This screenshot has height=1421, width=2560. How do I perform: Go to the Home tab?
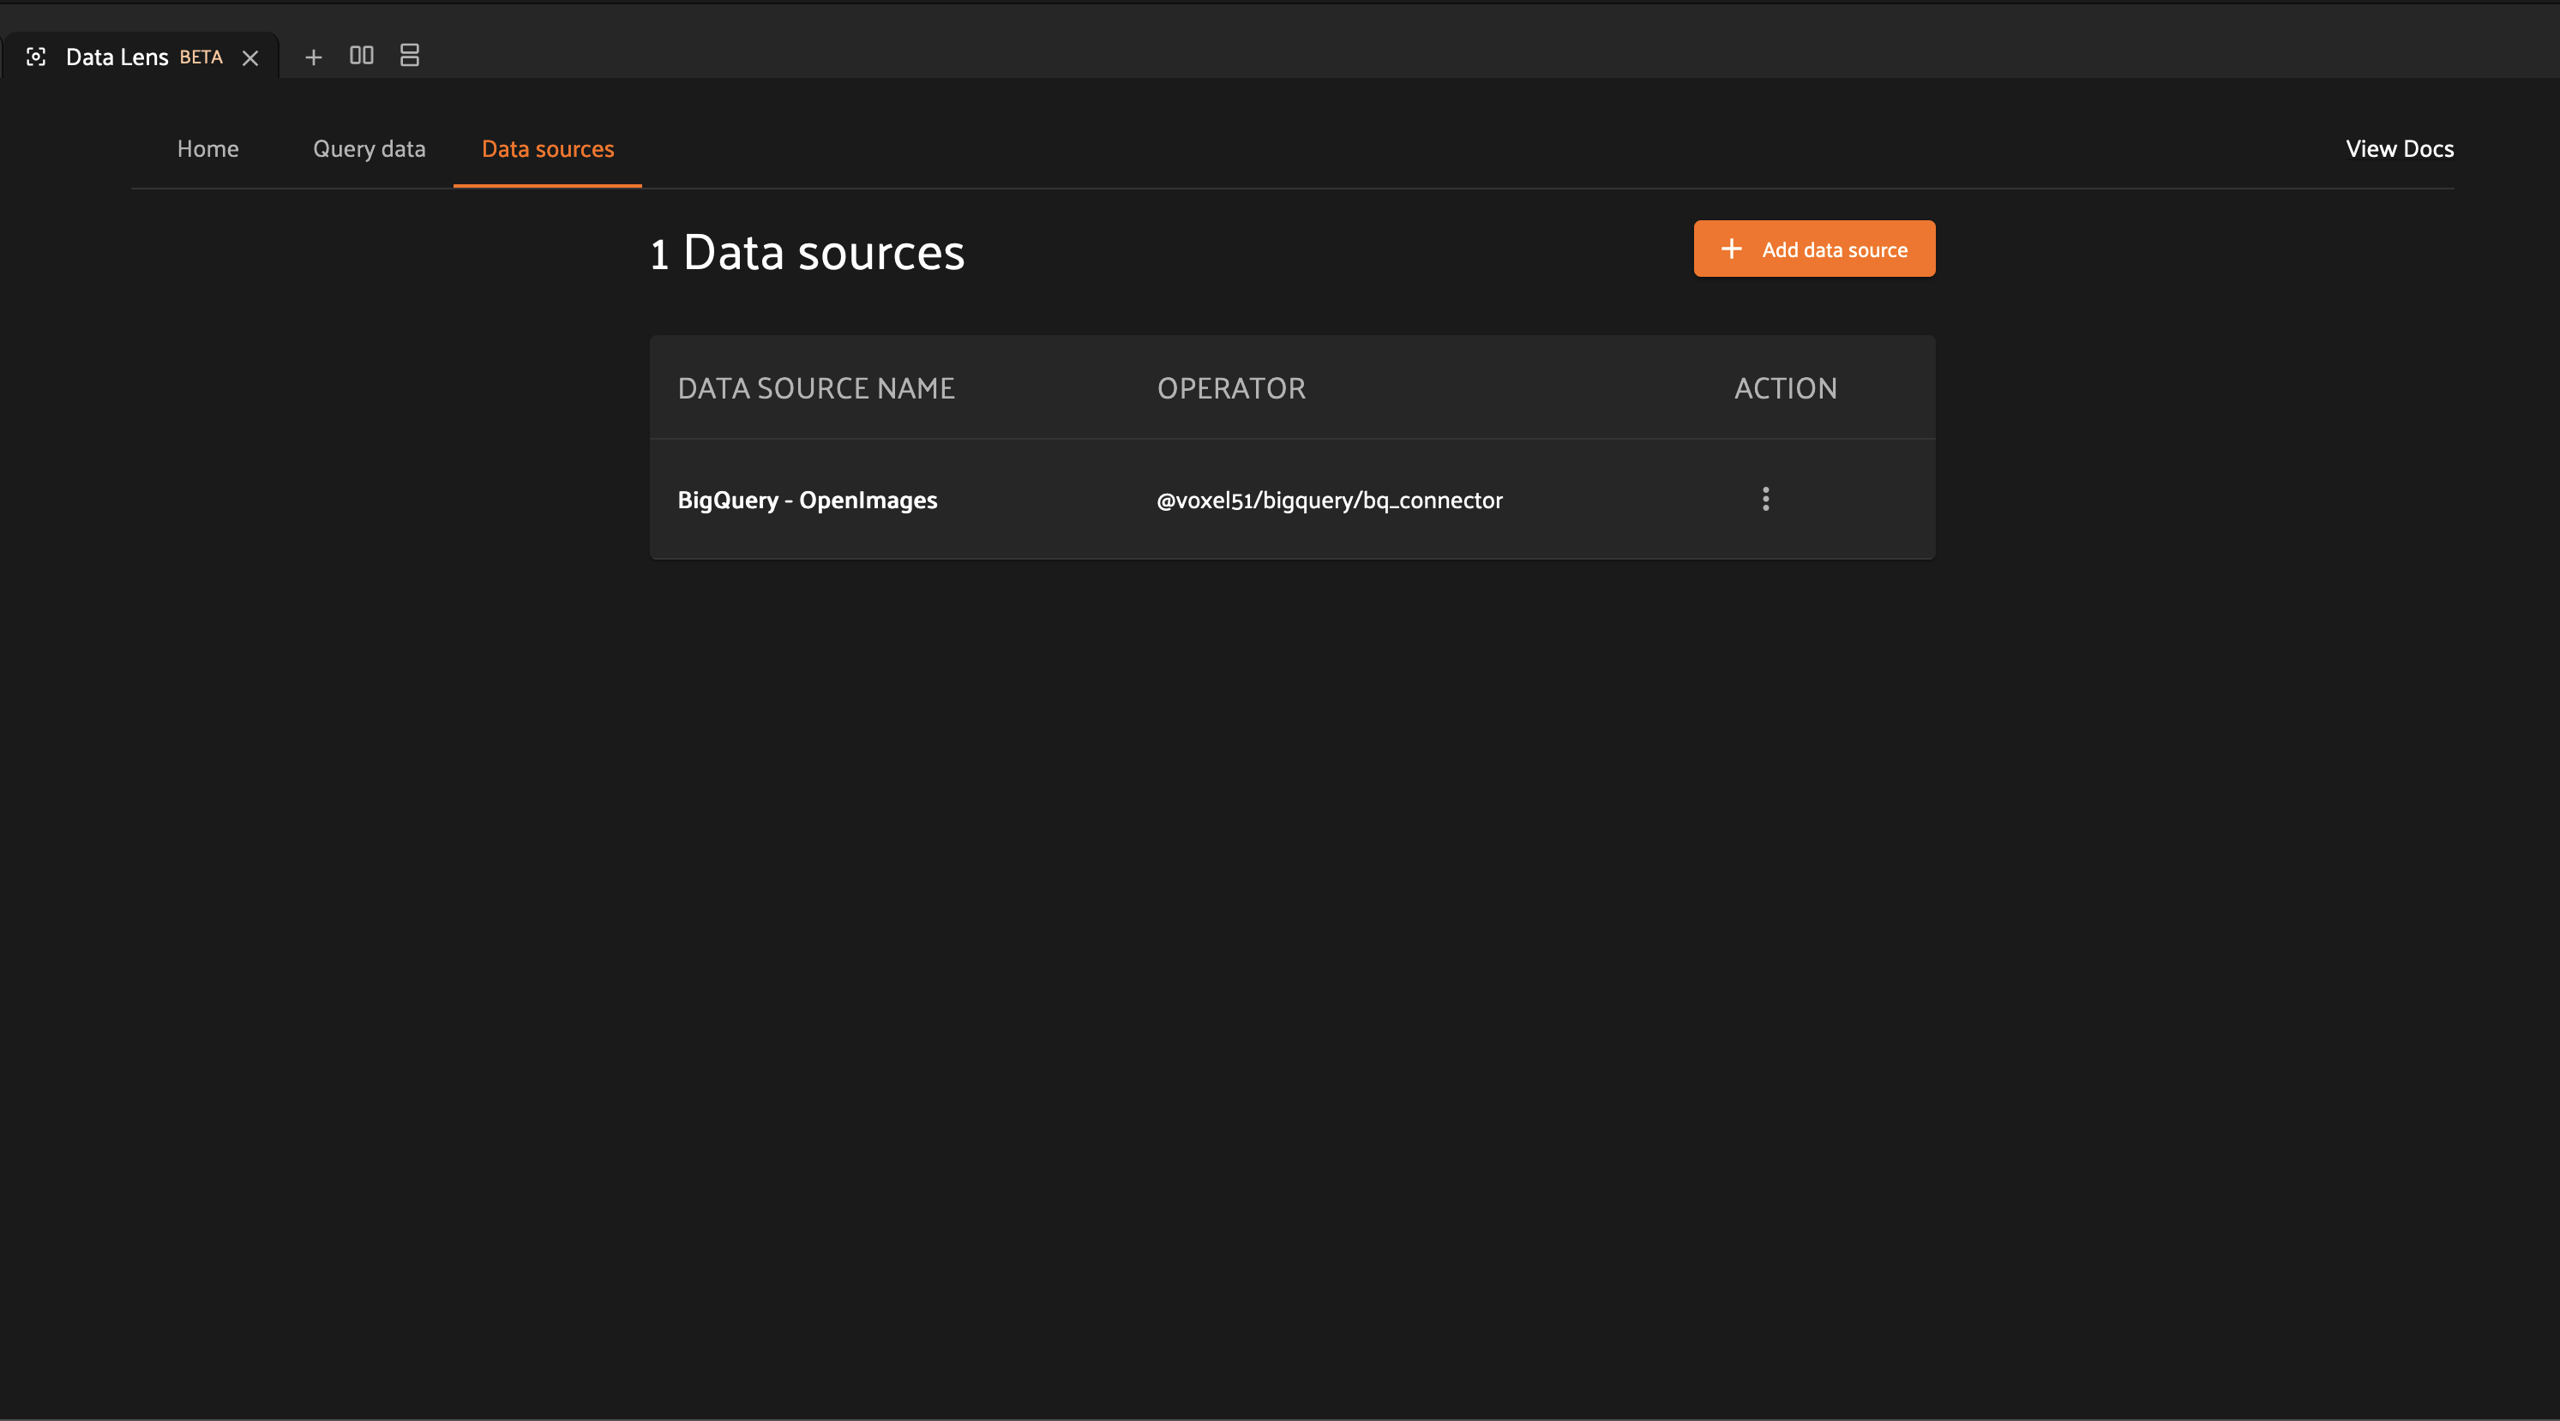[x=207, y=149]
